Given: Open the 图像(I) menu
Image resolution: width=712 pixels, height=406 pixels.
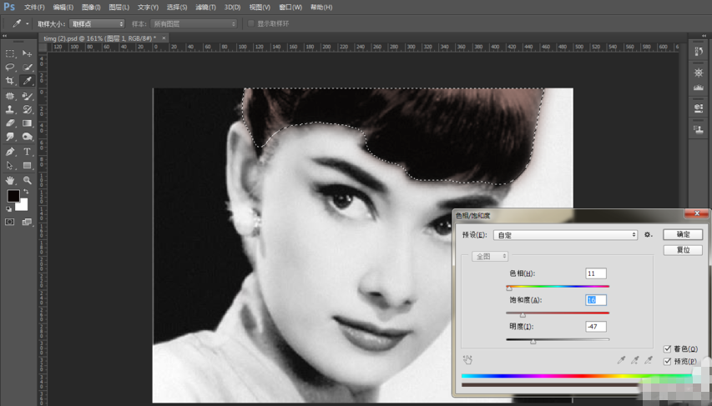Looking at the screenshot, I should (x=91, y=8).
